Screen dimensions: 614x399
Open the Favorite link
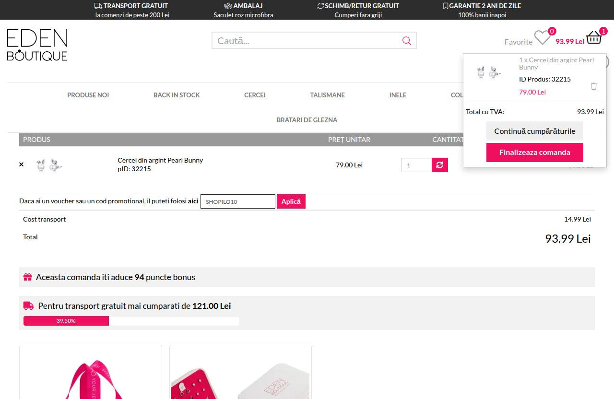tap(519, 42)
